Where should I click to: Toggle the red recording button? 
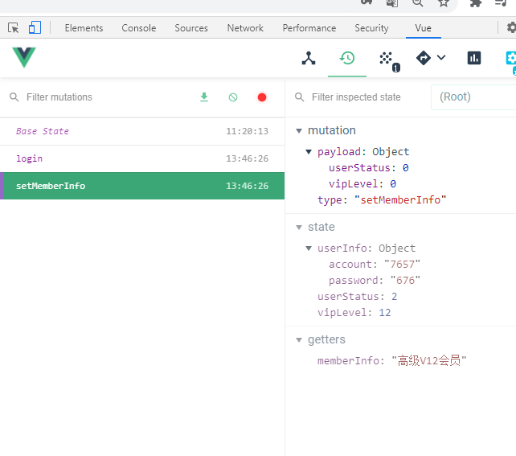pos(262,97)
